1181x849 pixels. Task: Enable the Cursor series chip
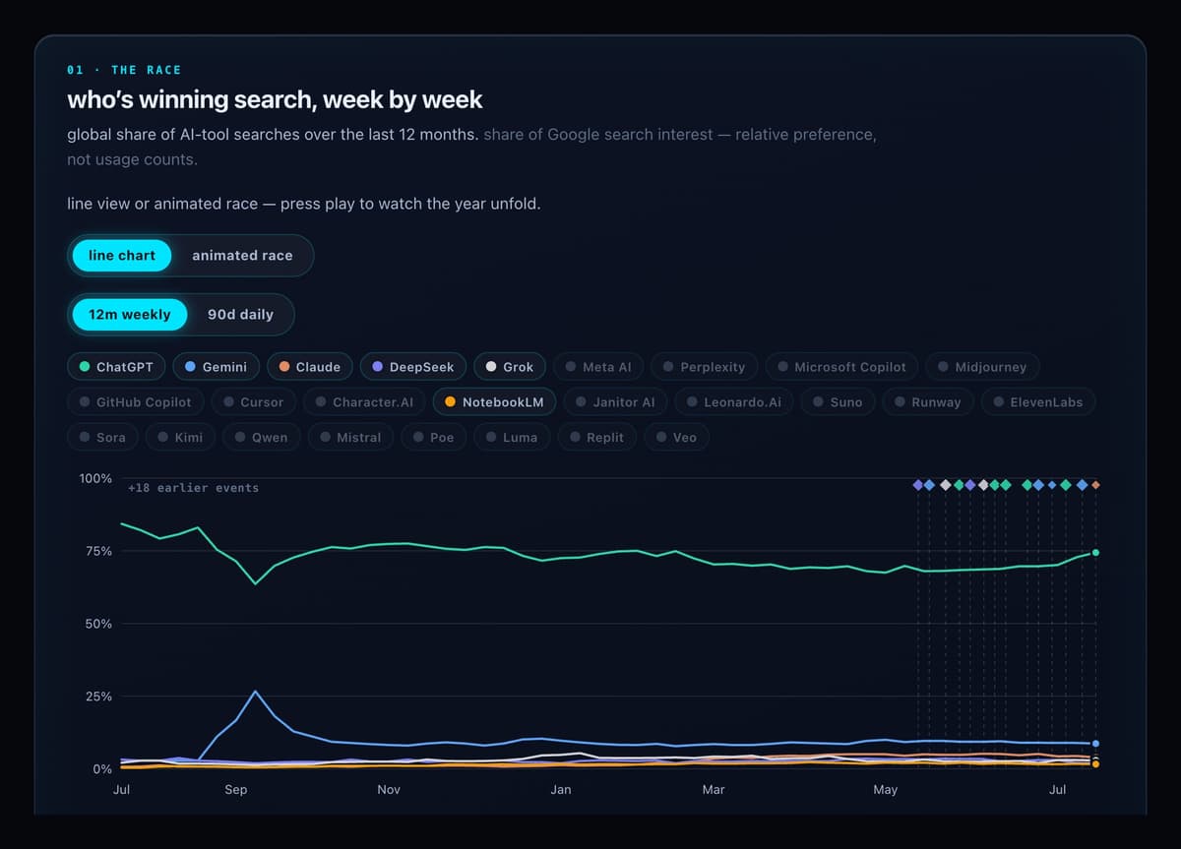pos(254,402)
